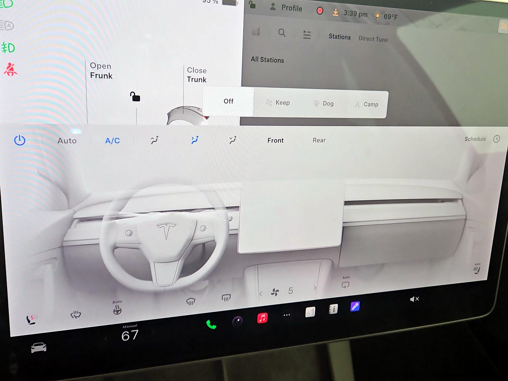Tap the orange software download icon
This screenshot has width=508, height=381.
click(x=335, y=12)
